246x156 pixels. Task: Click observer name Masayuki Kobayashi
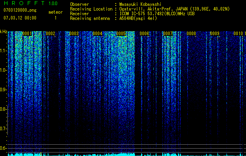(140, 4)
